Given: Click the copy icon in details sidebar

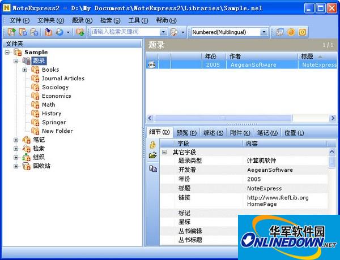Looking at the screenshot, I should pos(153,168).
